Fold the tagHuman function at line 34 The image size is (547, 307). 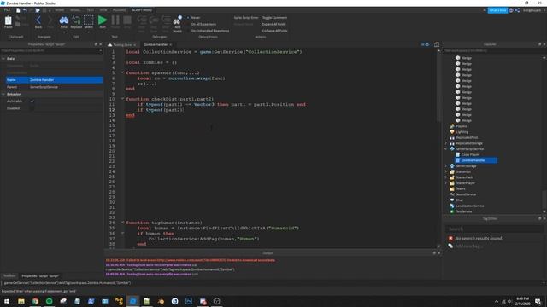click(x=122, y=222)
